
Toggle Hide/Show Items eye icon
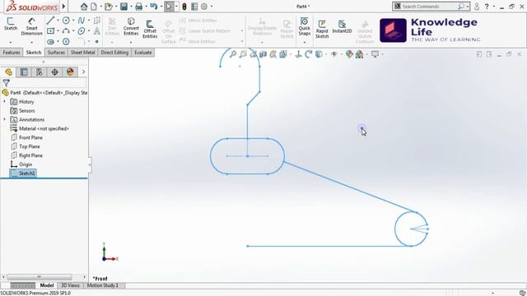333,54
